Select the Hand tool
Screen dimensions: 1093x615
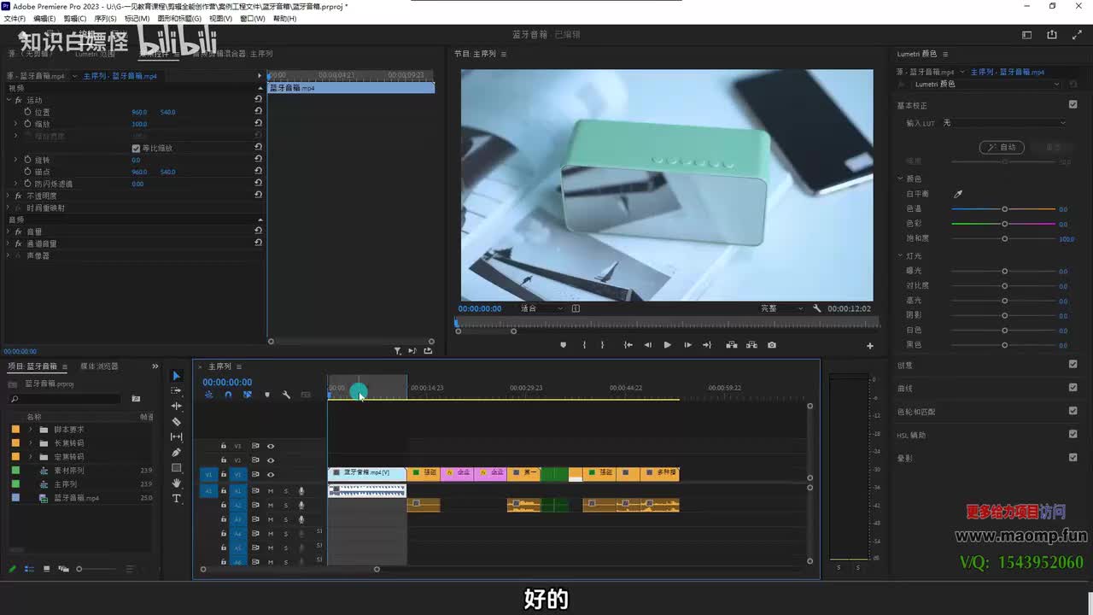177,483
